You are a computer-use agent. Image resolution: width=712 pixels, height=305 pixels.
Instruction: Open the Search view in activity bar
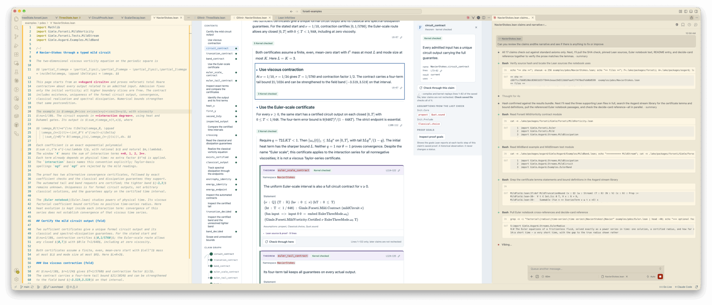[16, 28]
